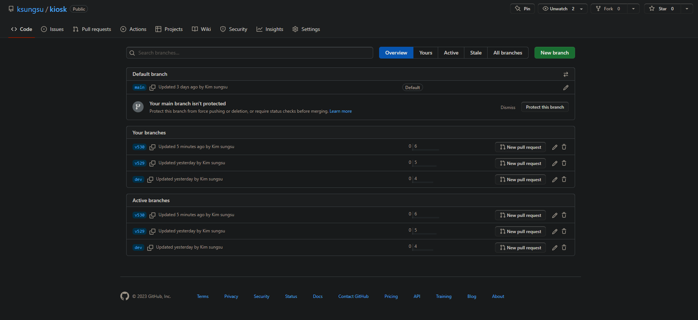The image size is (698, 320).
Task: New pull request for v530 in Your branches
Action: (520, 147)
